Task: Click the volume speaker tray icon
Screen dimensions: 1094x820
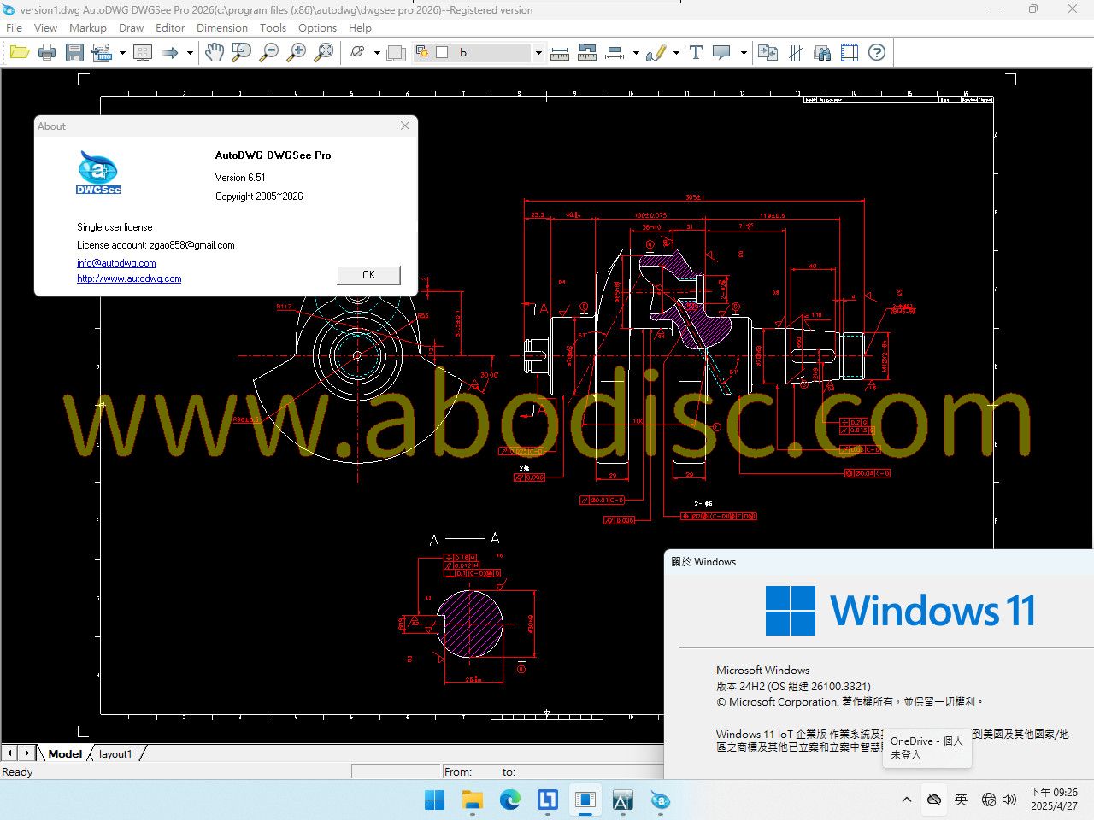Action: (1009, 799)
